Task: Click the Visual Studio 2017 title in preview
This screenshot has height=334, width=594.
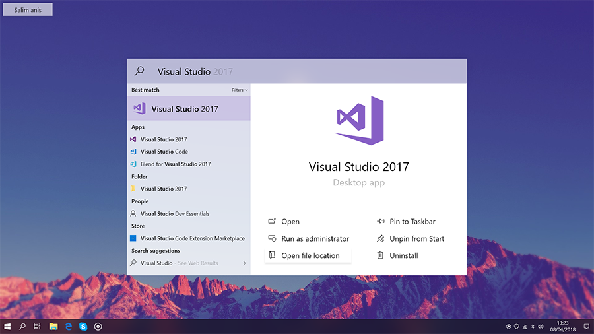Action: click(359, 166)
